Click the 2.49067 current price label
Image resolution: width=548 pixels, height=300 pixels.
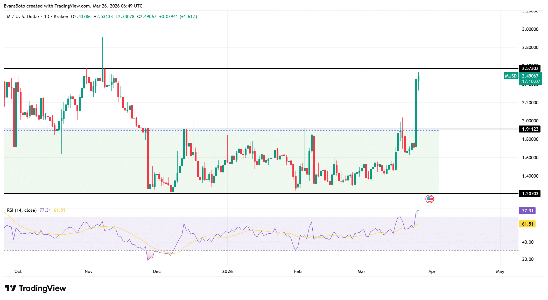[530, 76]
